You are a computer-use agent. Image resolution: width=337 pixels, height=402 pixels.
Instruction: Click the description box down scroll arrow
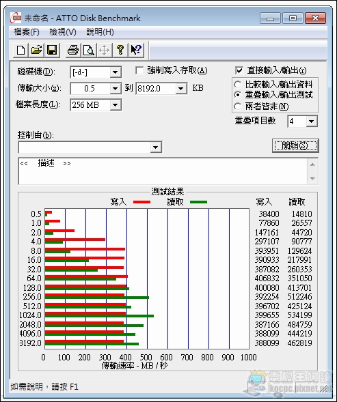312,178
